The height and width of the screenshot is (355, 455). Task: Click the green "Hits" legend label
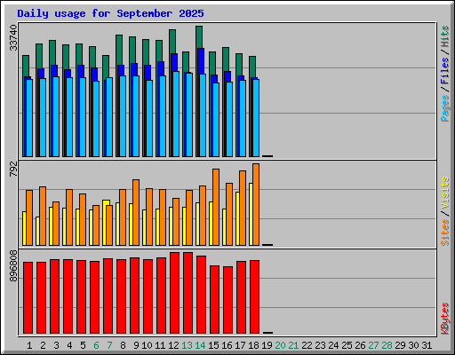tap(444, 36)
